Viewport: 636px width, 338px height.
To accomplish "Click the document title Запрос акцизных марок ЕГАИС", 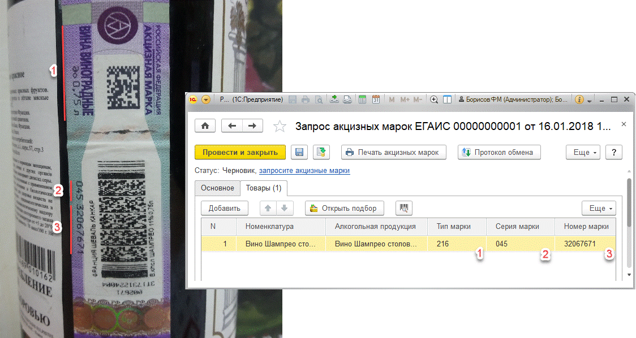I will 453,127.
